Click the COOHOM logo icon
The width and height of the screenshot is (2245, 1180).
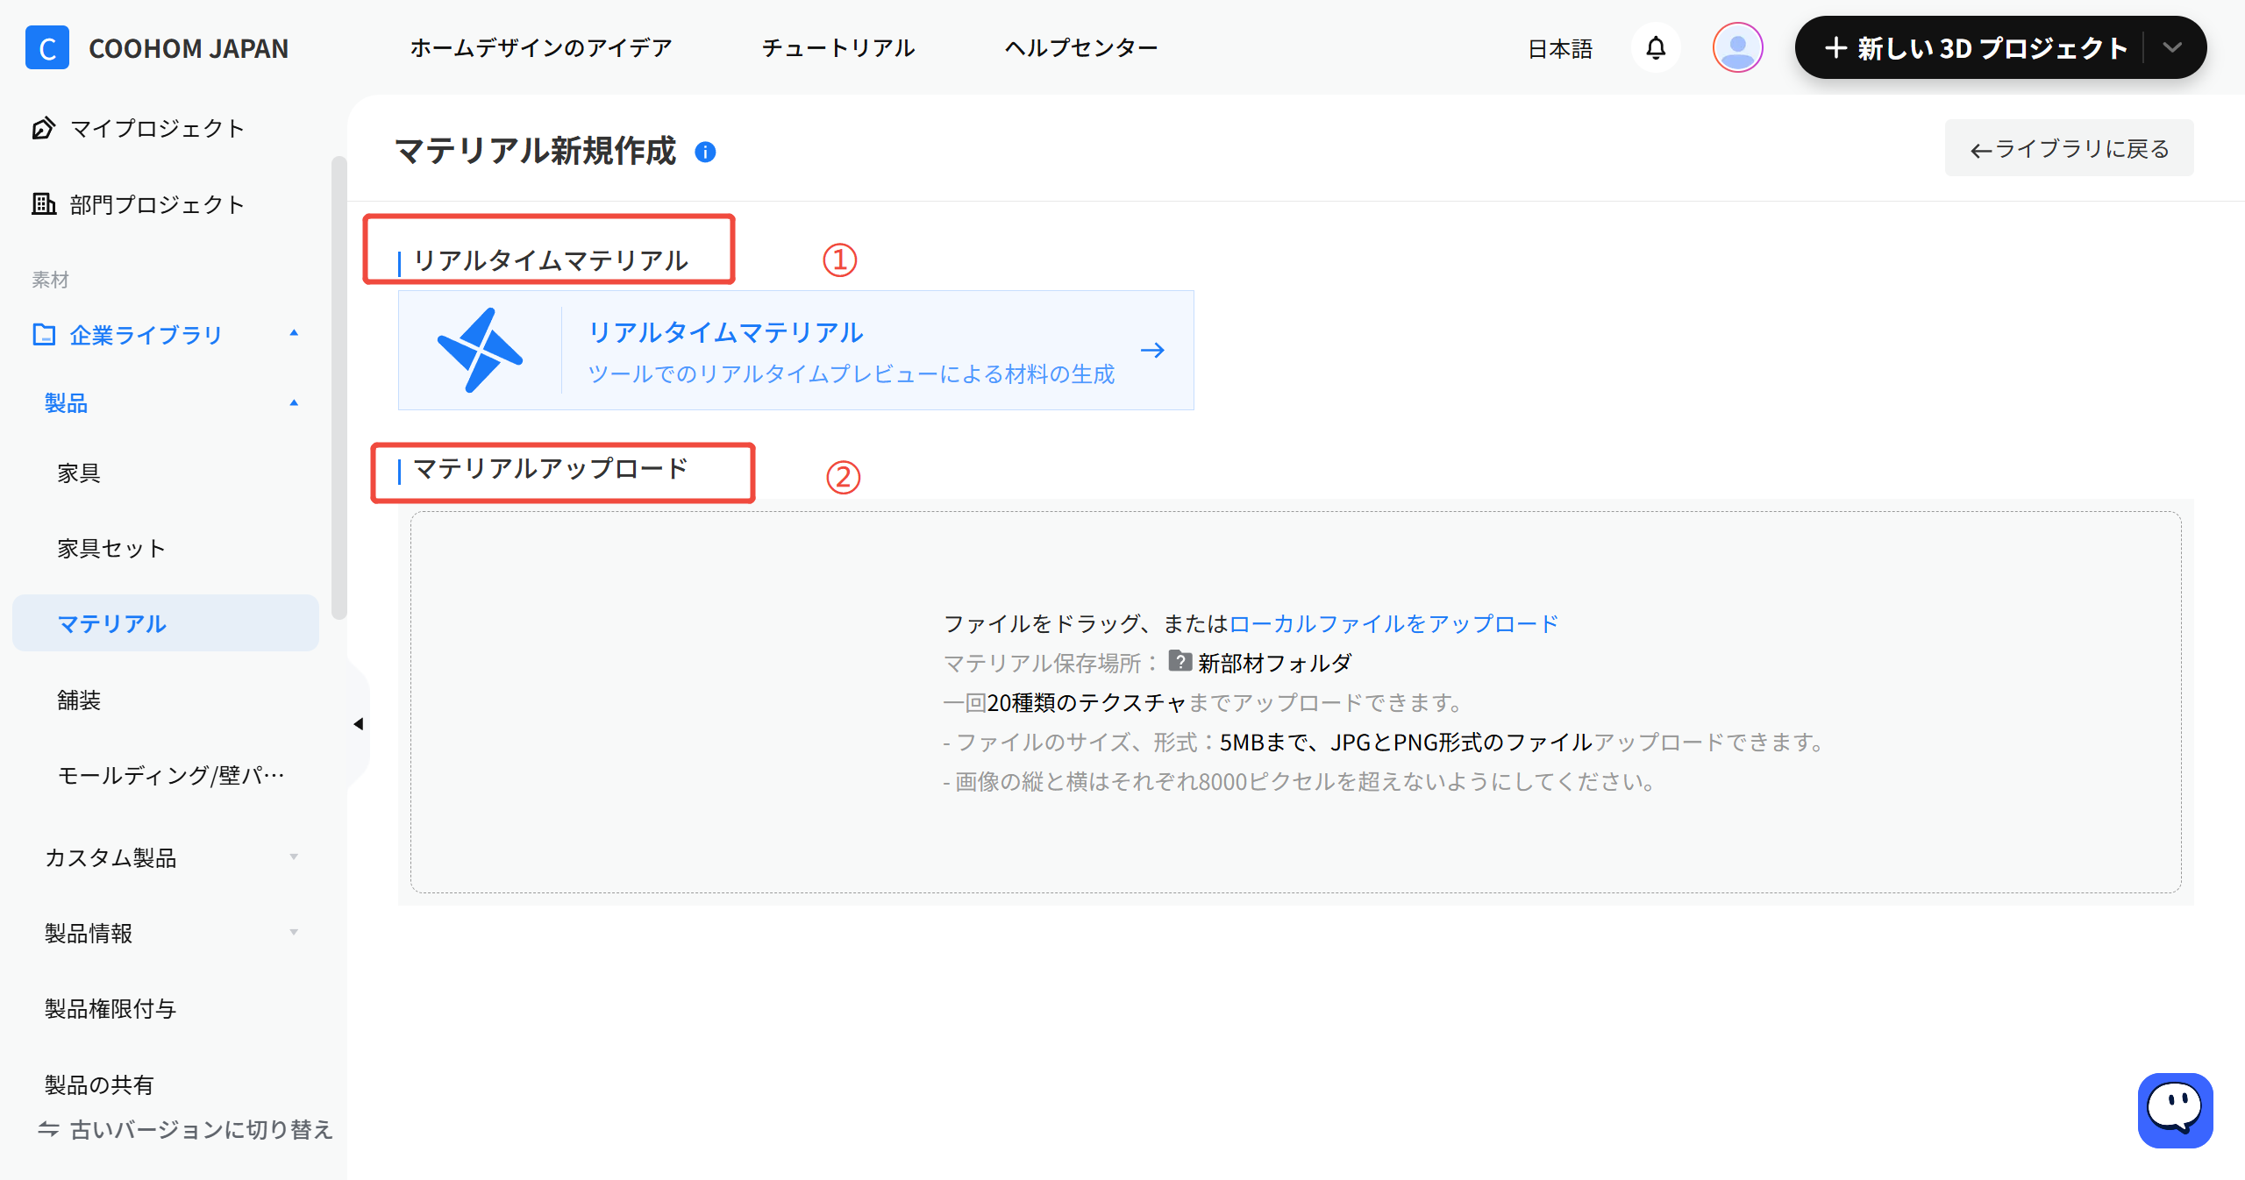47,47
